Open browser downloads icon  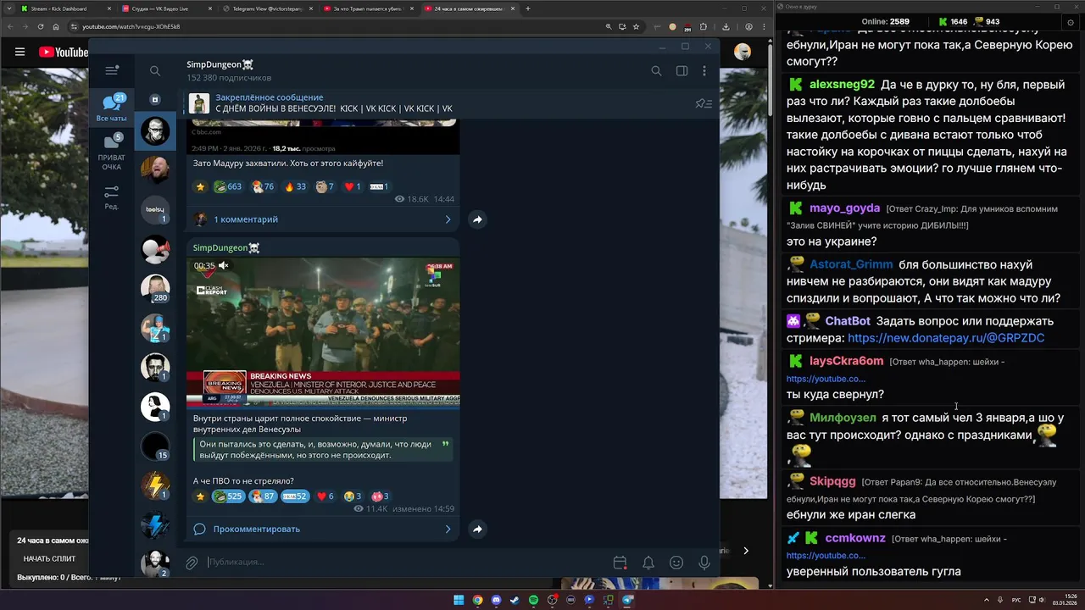click(726, 26)
